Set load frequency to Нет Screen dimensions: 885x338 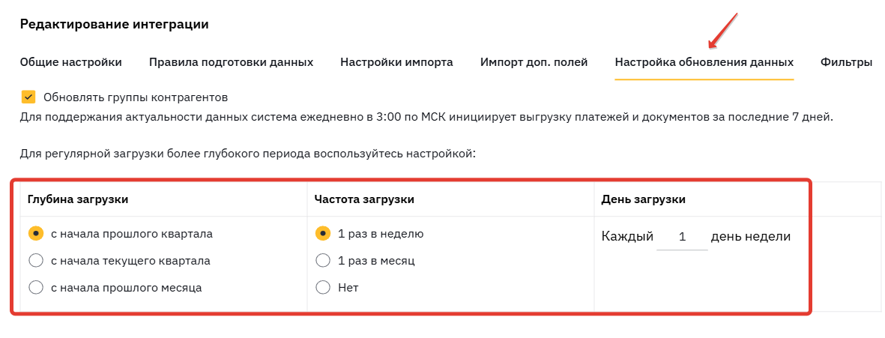[323, 287]
